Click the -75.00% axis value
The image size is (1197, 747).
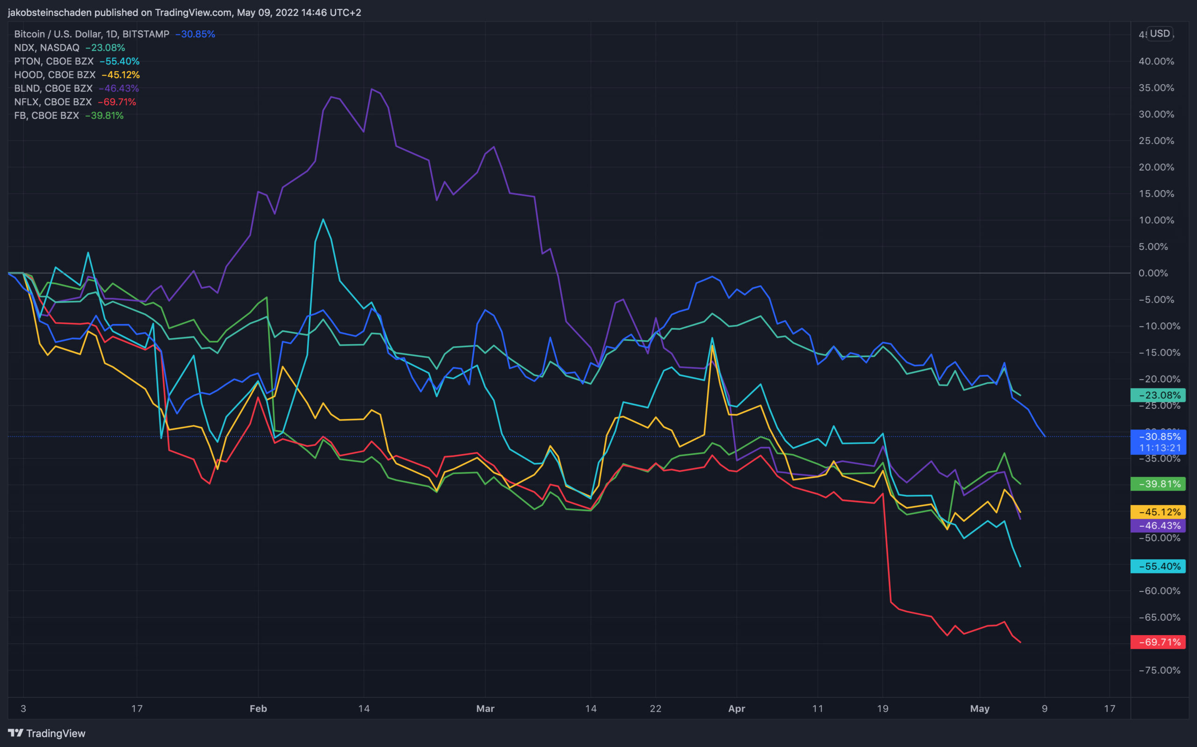[1159, 670]
